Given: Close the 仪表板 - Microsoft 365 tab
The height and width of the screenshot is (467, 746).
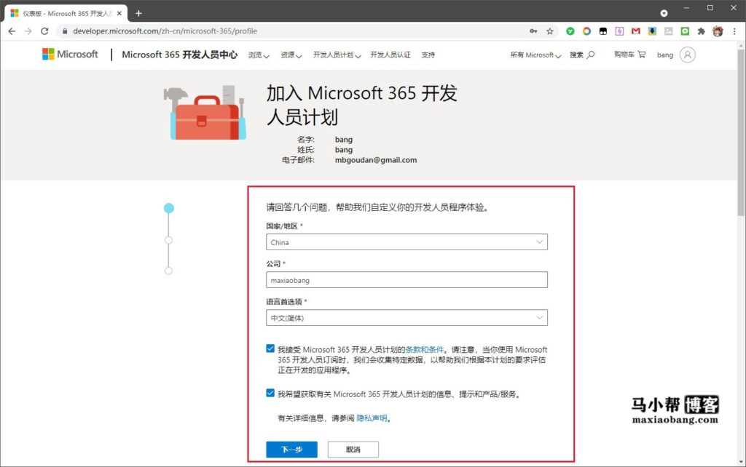Looking at the screenshot, I should pyautogui.click(x=119, y=13).
